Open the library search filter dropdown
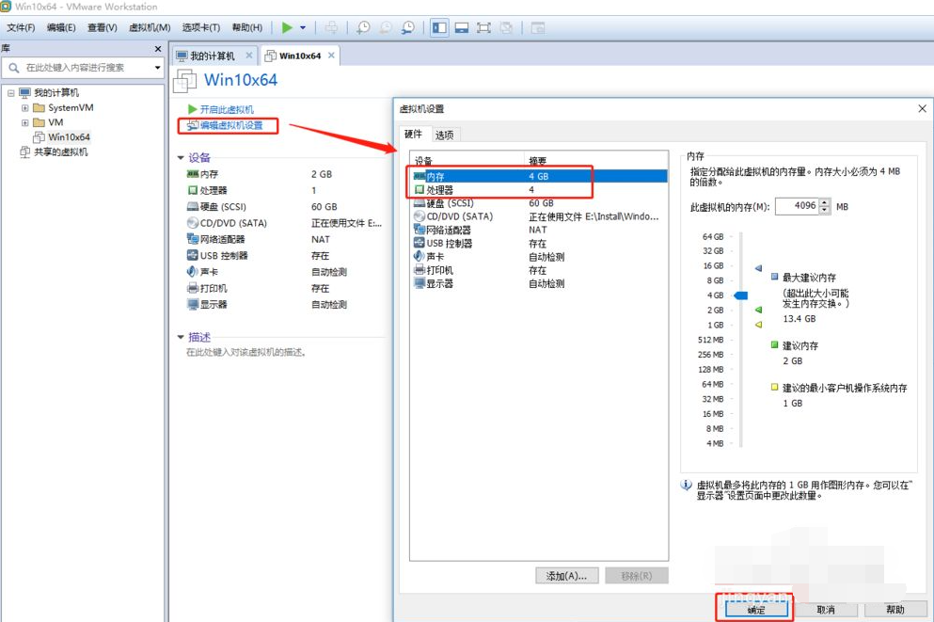Image resolution: width=934 pixels, height=622 pixels. (157, 68)
